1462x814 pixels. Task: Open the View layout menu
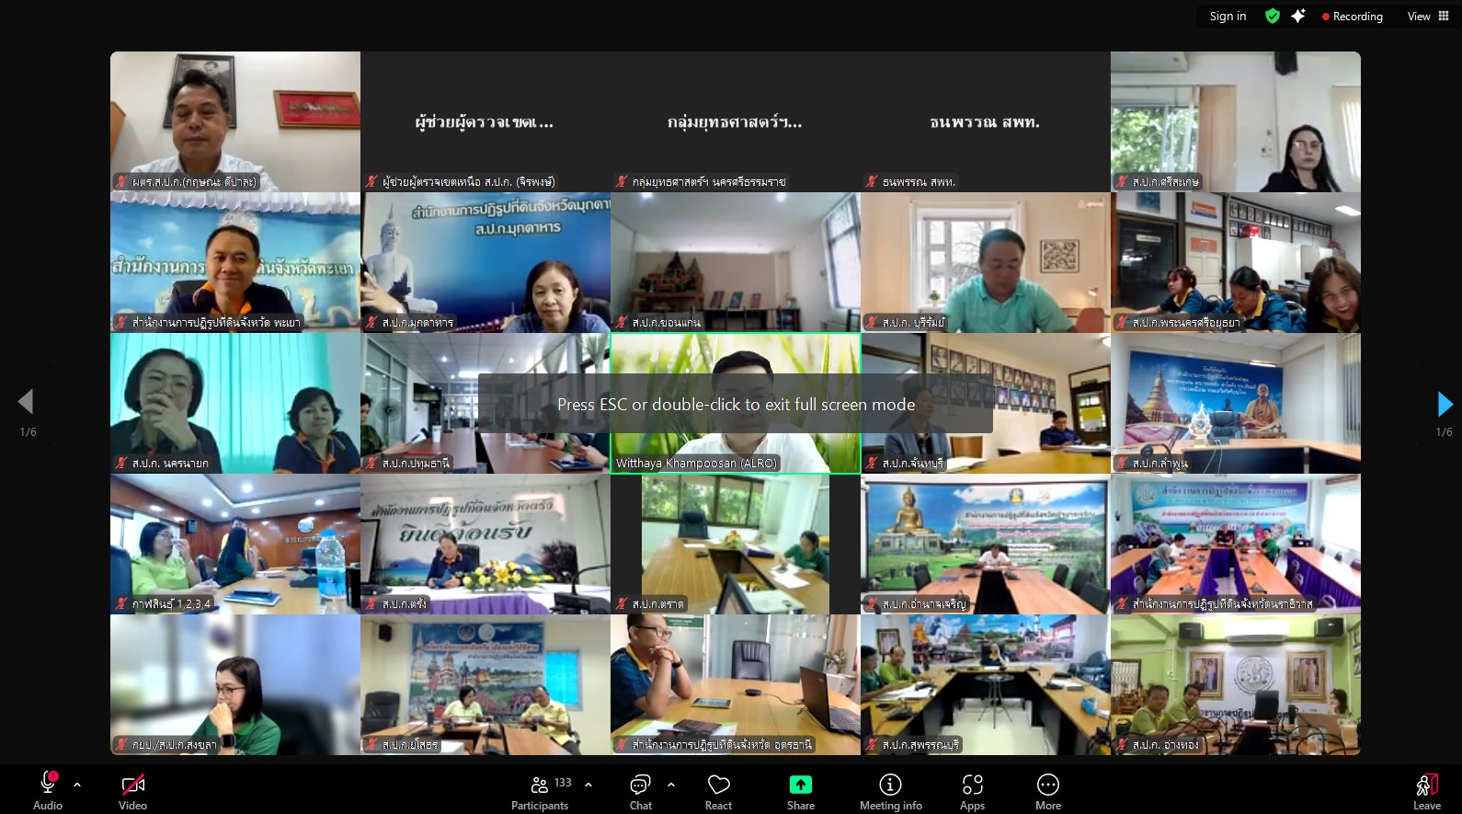click(x=1428, y=17)
